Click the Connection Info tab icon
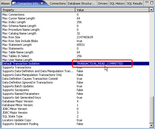 coord(14,3)
